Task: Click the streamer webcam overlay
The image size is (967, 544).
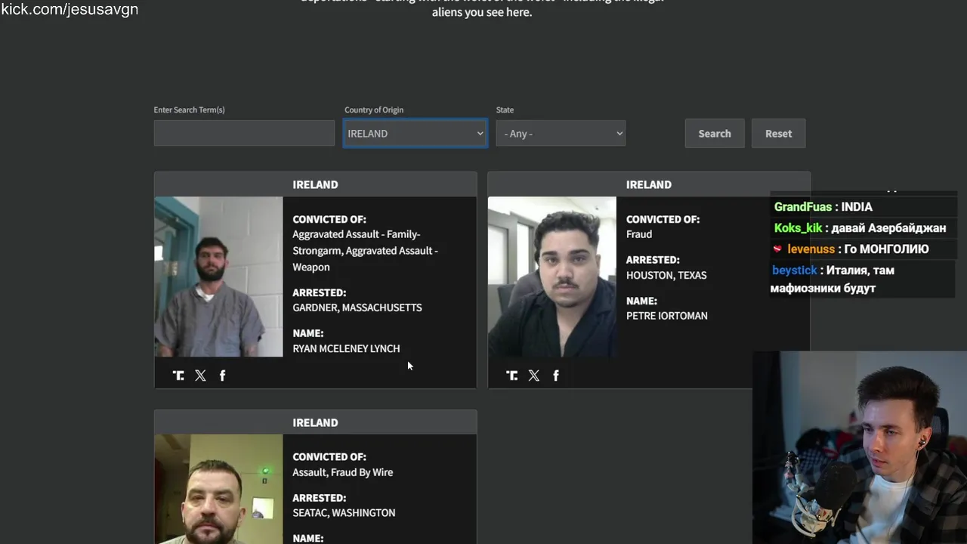Action: click(x=860, y=447)
